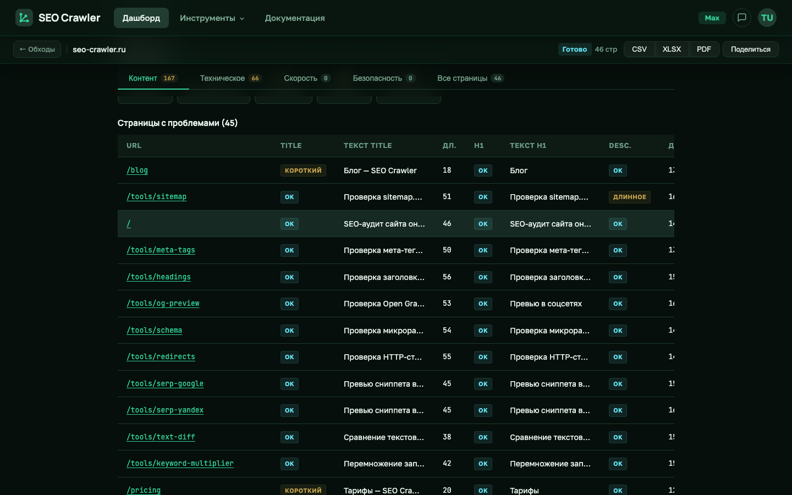Screen dimensions: 792x495
Task: Sort by the ТЕКСТ H1 column header
Action: click(528, 146)
